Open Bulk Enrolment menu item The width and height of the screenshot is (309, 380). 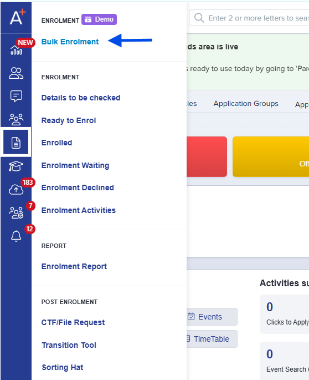[x=70, y=42]
